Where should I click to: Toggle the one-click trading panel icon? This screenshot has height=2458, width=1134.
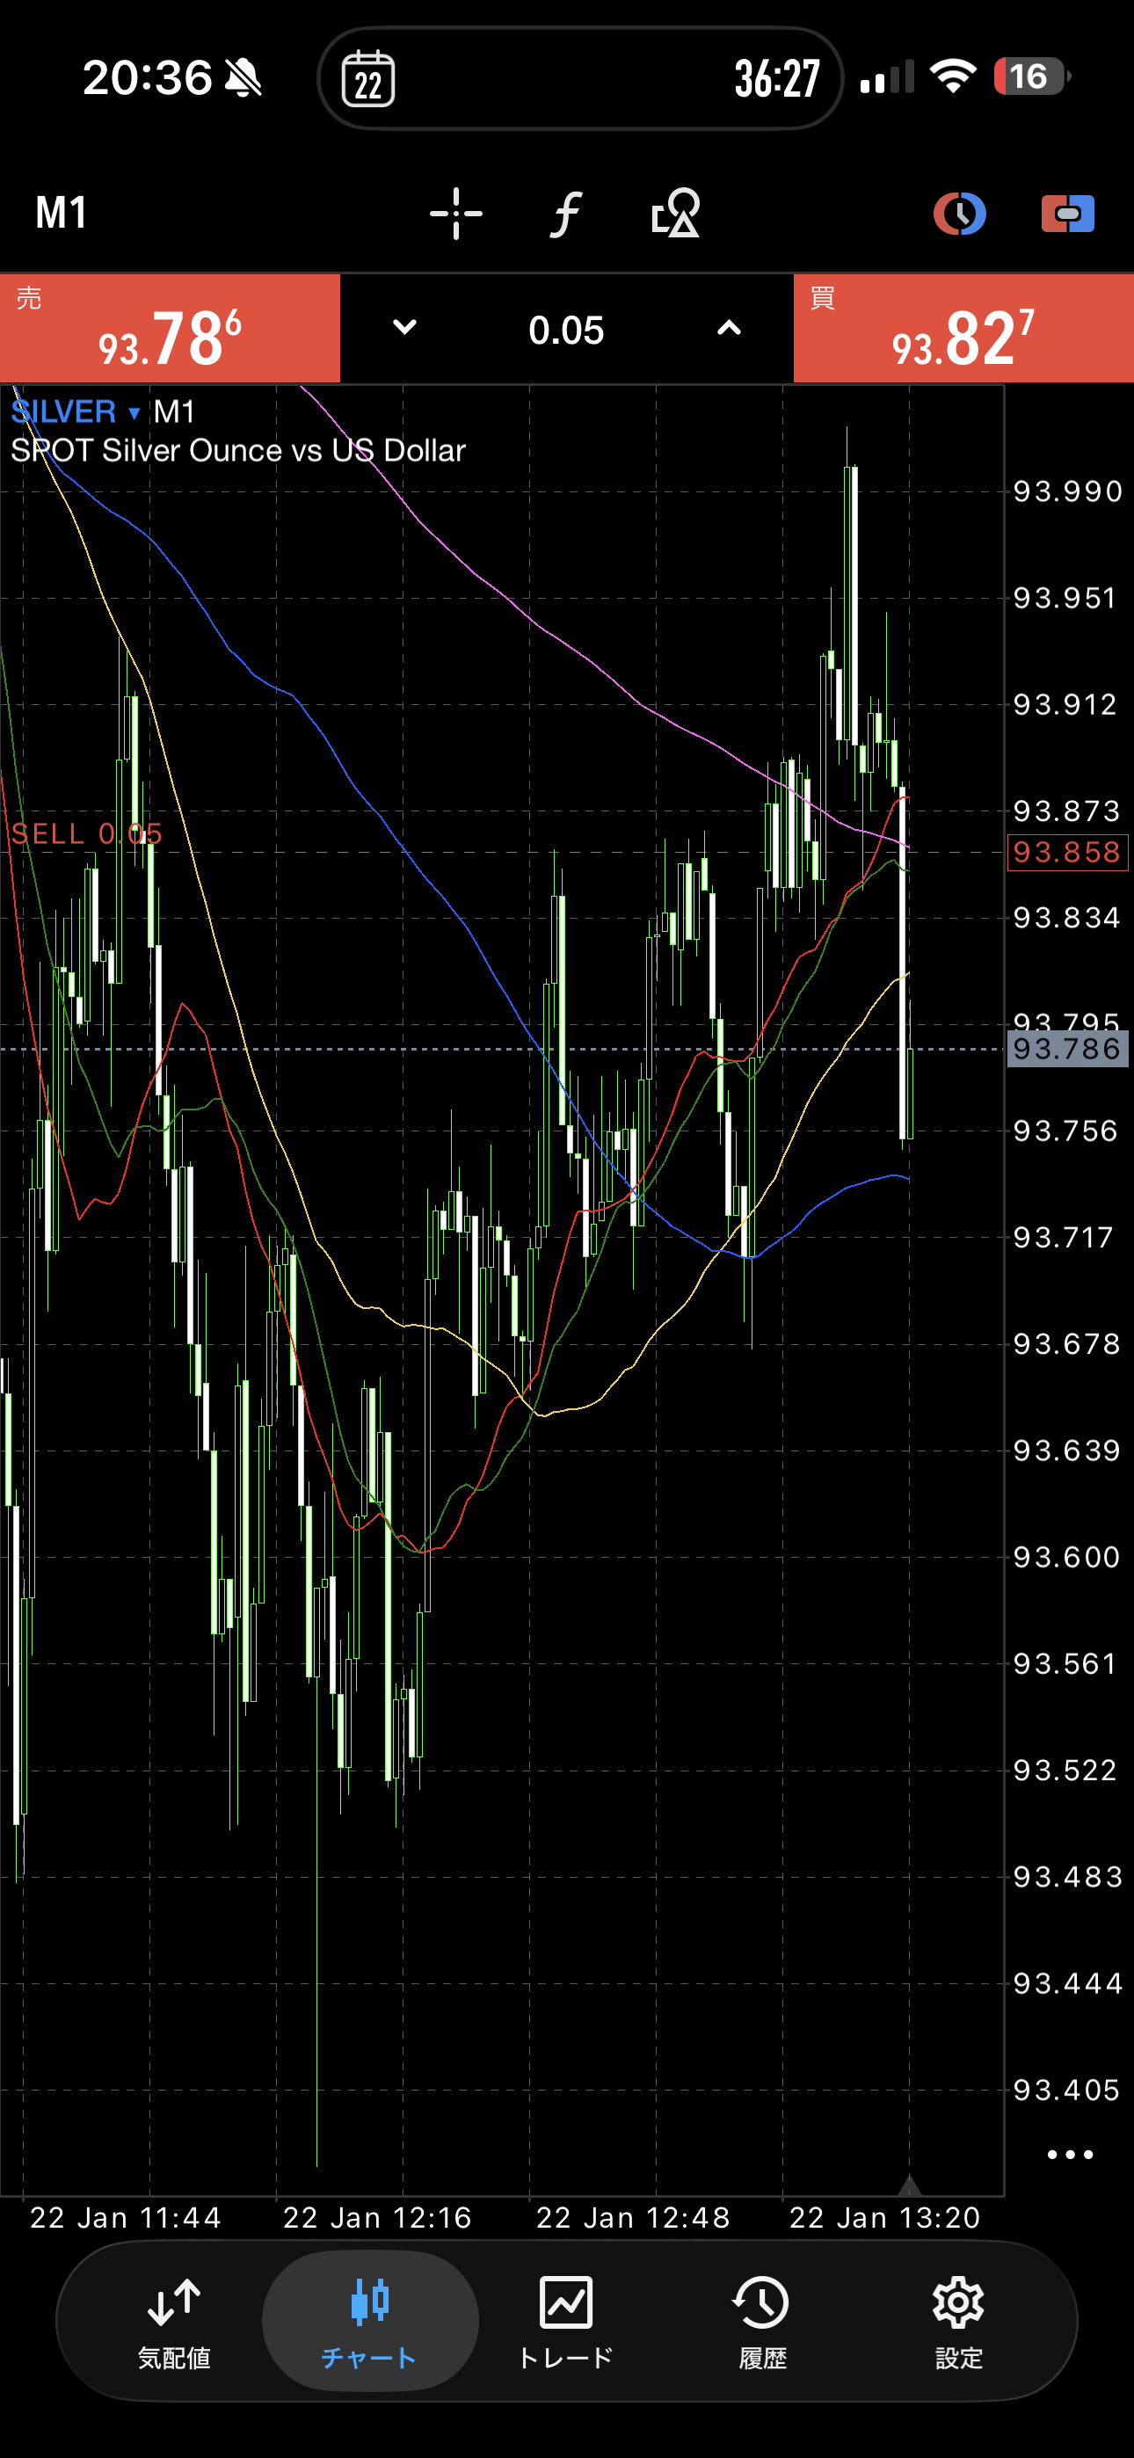pos(1067,213)
